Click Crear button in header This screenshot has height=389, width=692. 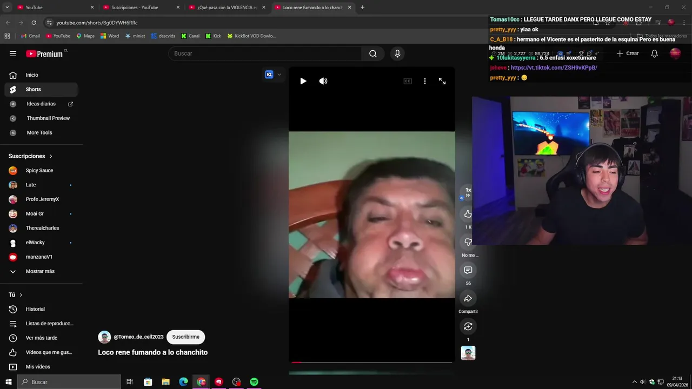pyautogui.click(x=628, y=53)
